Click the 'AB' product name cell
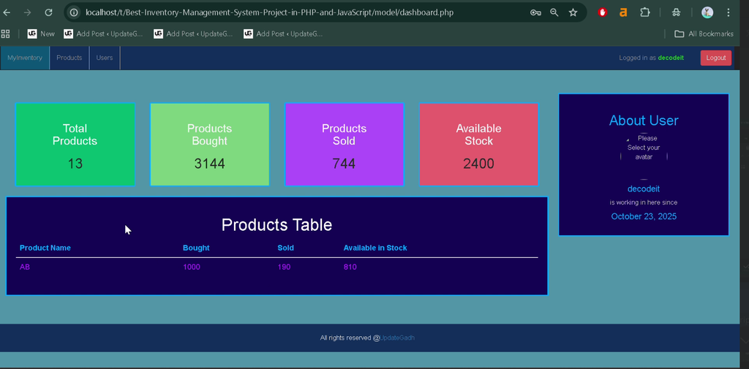 (24, 267)
